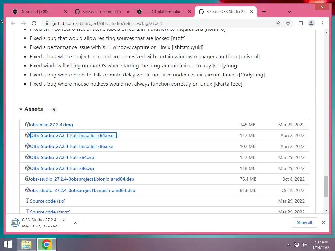The height and width of the screenshot is (251, 335).
Task: Click scrollbar down arrow
Action: coord(326,210)
